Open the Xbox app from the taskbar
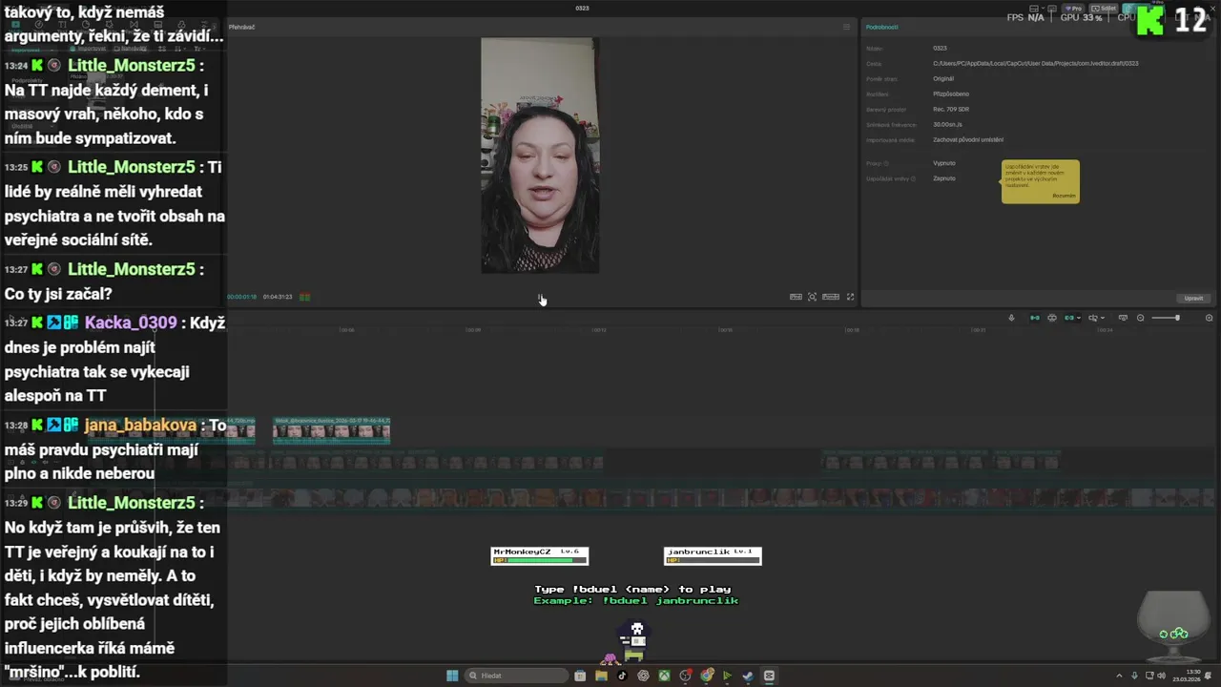 [x=664, y=676]
